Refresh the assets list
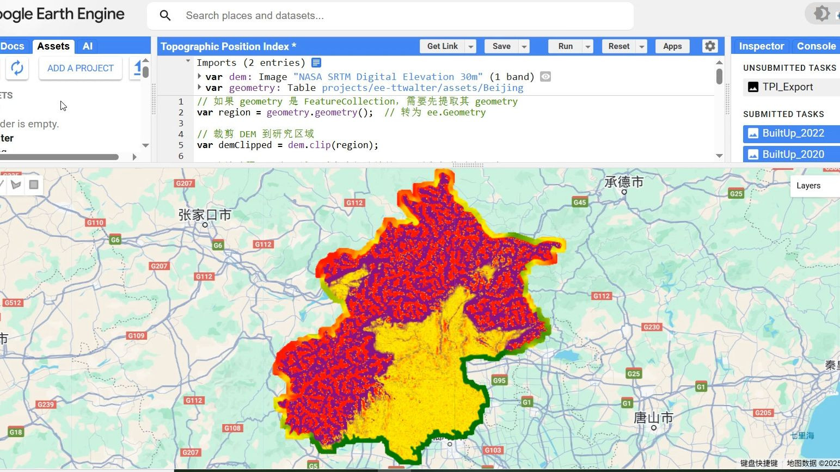Screen dimensions: 840x472 (17, 68)
